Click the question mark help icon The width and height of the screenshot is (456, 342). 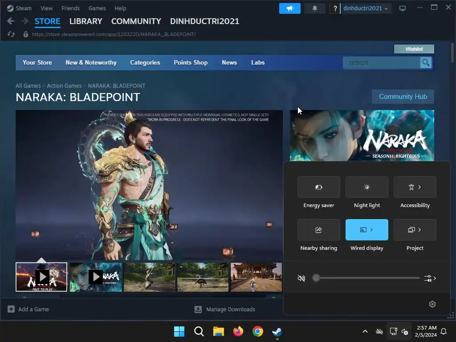click(335, 8)
